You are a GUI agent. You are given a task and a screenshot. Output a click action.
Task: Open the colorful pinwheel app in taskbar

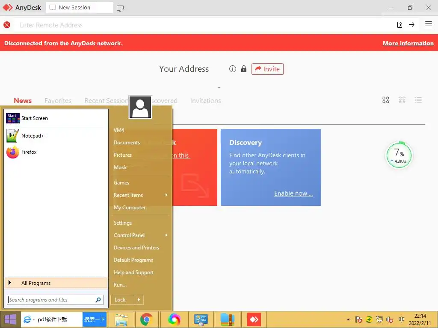tap(174, 319)
